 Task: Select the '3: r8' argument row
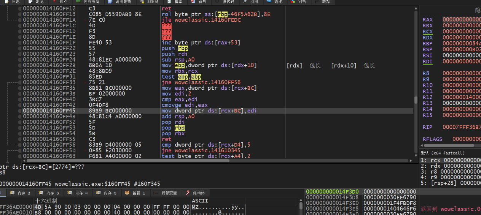pos(451,172)
